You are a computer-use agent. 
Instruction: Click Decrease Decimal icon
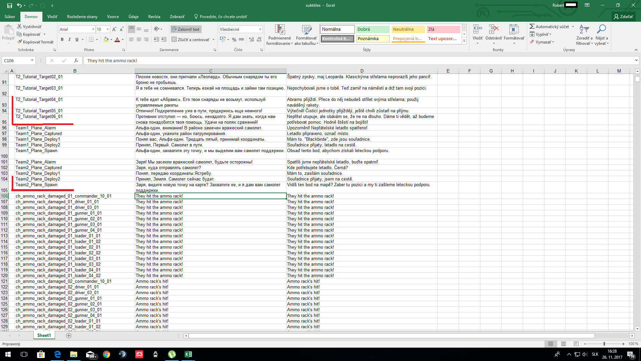coord(259,39)
